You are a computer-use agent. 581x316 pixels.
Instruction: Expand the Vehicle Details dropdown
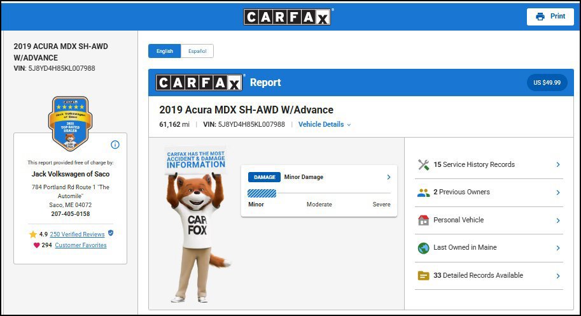pos(324,125)
